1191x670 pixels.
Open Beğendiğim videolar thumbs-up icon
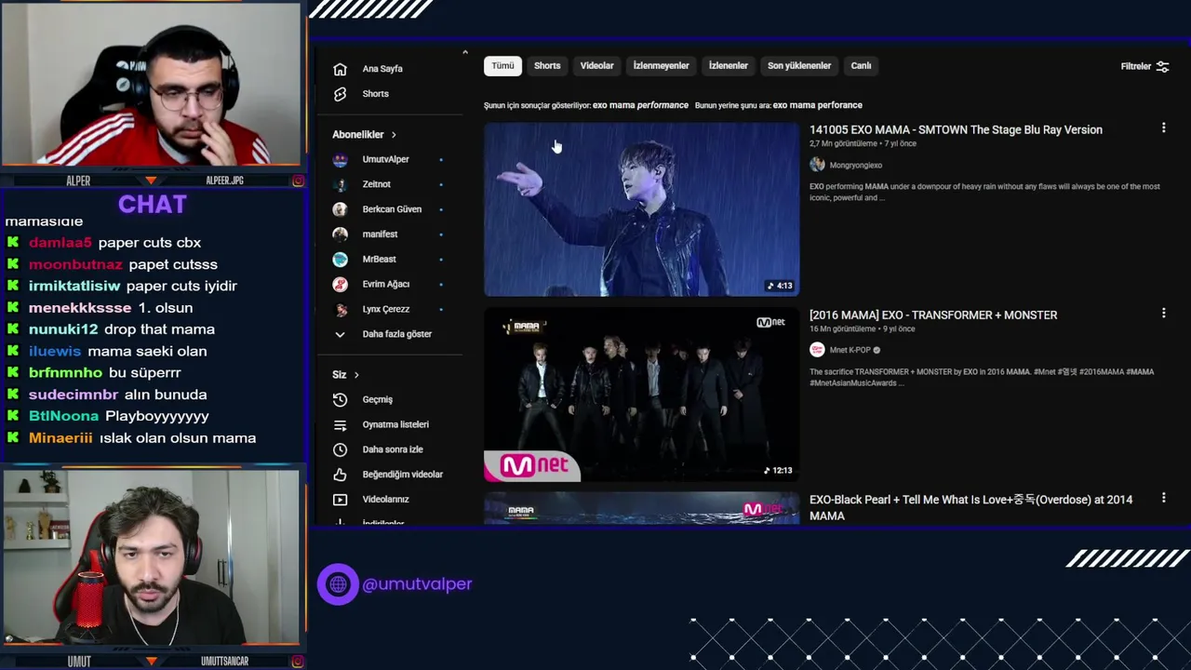coord(340,475)
